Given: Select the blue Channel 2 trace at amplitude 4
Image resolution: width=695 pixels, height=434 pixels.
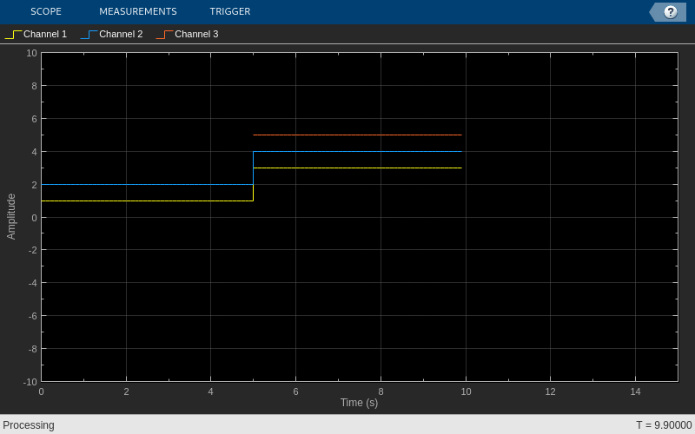Looking at the screenshot, I should click(357, 151).
